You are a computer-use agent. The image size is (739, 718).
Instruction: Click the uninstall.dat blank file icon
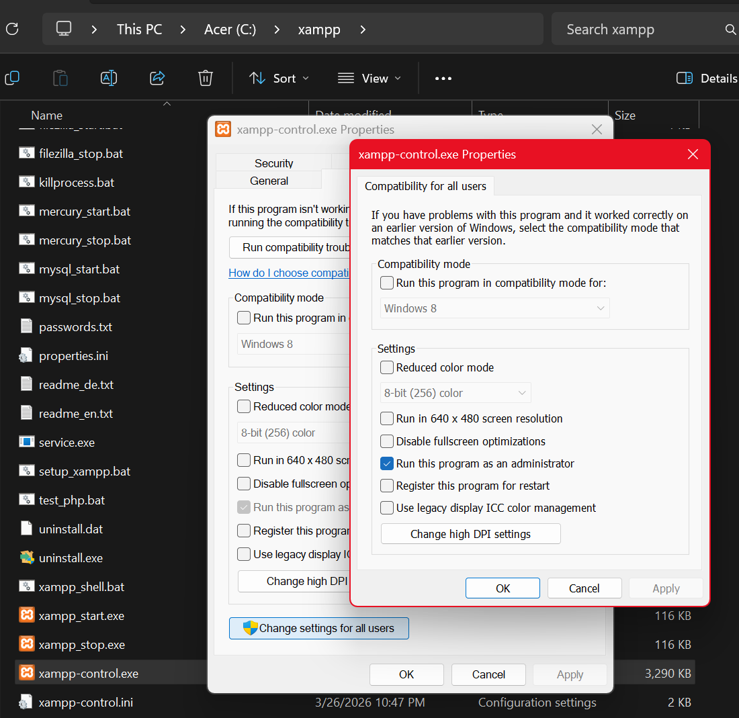click(27, 528)
